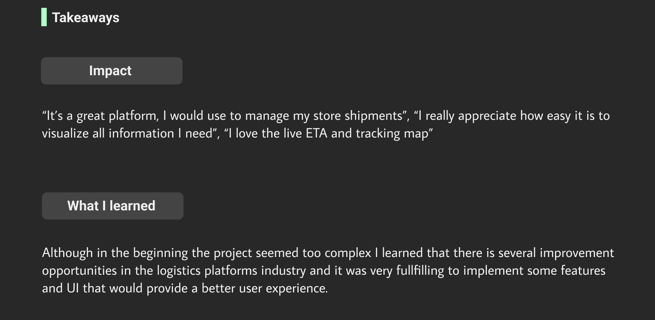Click the words "several improvement" in the paragraph
The width and height of the screenshot is (655, 320).
point(556,253)
